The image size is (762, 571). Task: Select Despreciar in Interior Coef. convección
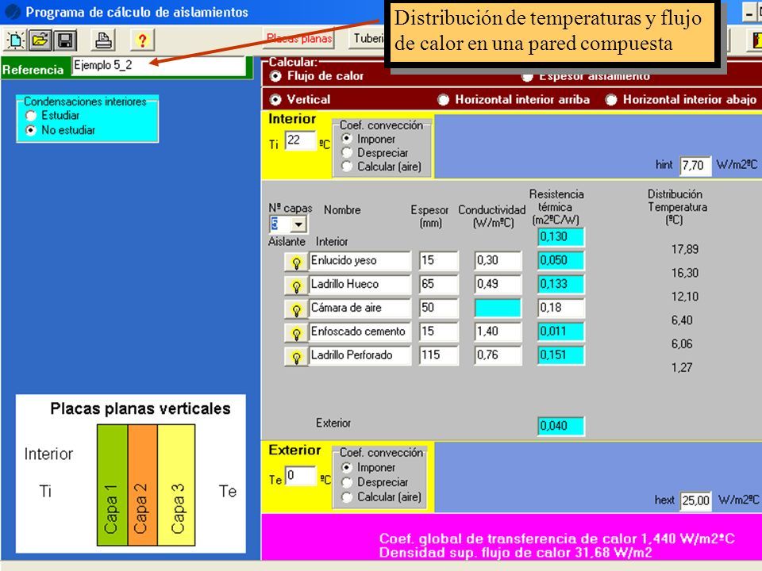click(x=347, y=152)
